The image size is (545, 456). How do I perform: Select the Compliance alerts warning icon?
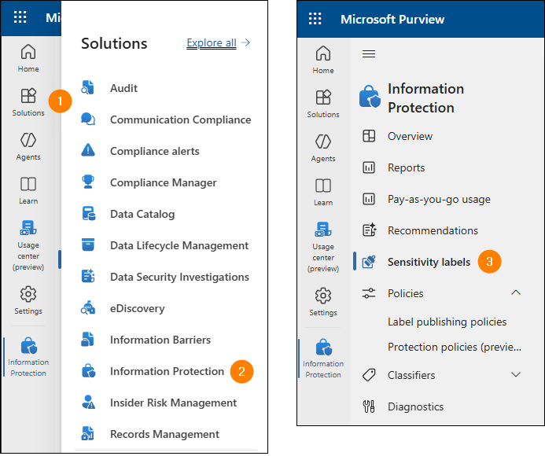[88, 151]
